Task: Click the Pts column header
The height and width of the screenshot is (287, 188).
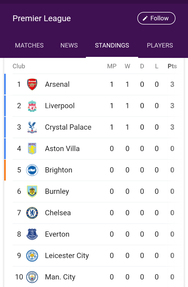Action: [172, 66]
